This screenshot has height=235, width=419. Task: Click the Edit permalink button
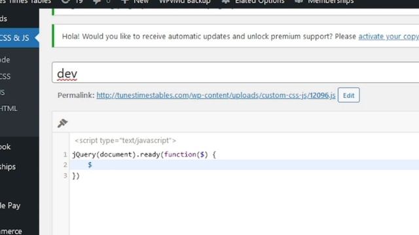pyautogui.click(x=348, y=95)
